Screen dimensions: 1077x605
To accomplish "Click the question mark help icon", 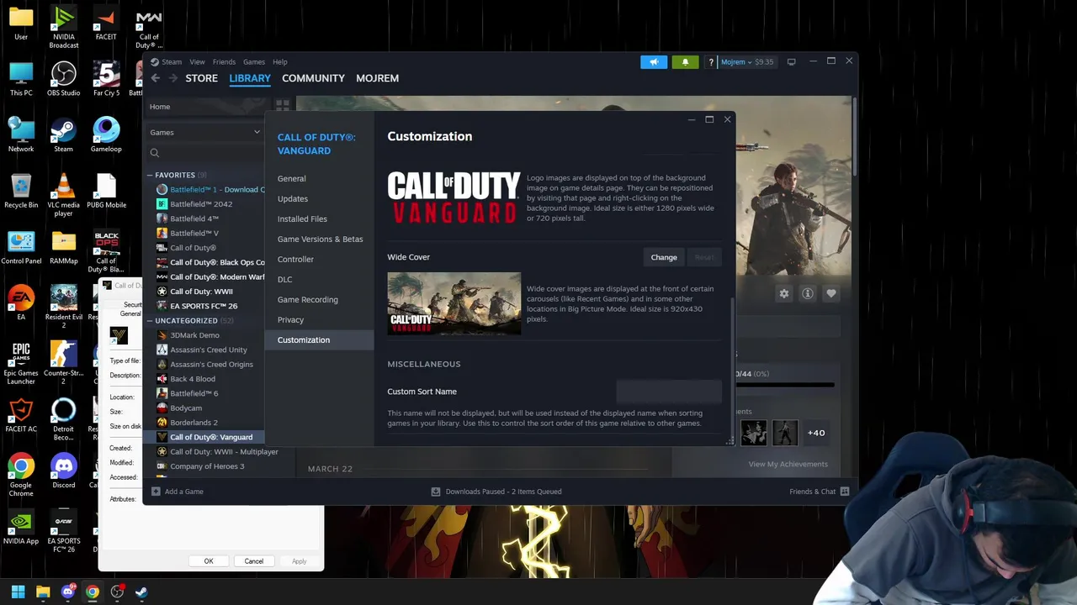I will 711,62.
